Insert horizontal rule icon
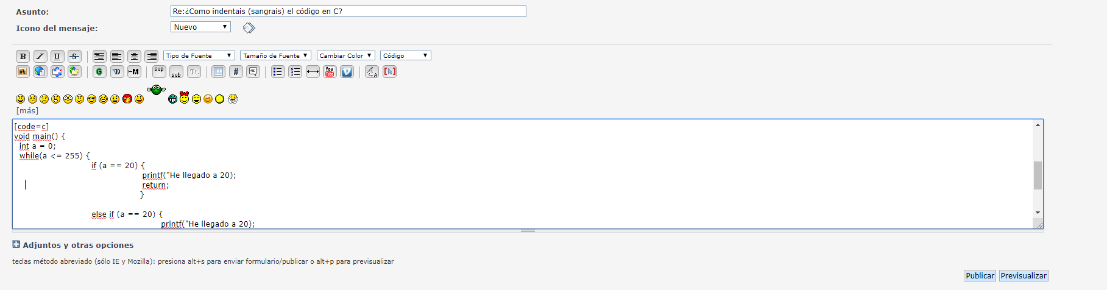 313,72
